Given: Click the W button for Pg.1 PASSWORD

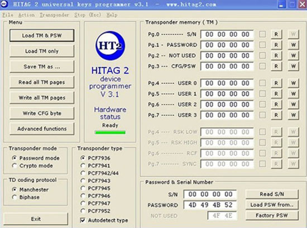Looking at the screenshot, I should (293, 45).
